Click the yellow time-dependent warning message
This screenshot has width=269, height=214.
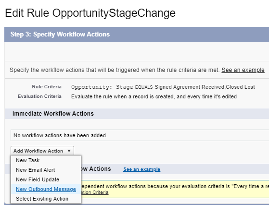[175, 189]
